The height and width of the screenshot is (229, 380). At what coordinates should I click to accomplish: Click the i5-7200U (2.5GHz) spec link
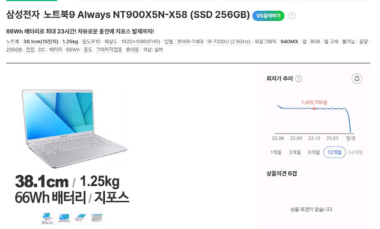(x=229, y=42)
